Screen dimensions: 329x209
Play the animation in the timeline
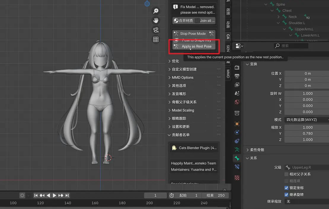[54, 195]
